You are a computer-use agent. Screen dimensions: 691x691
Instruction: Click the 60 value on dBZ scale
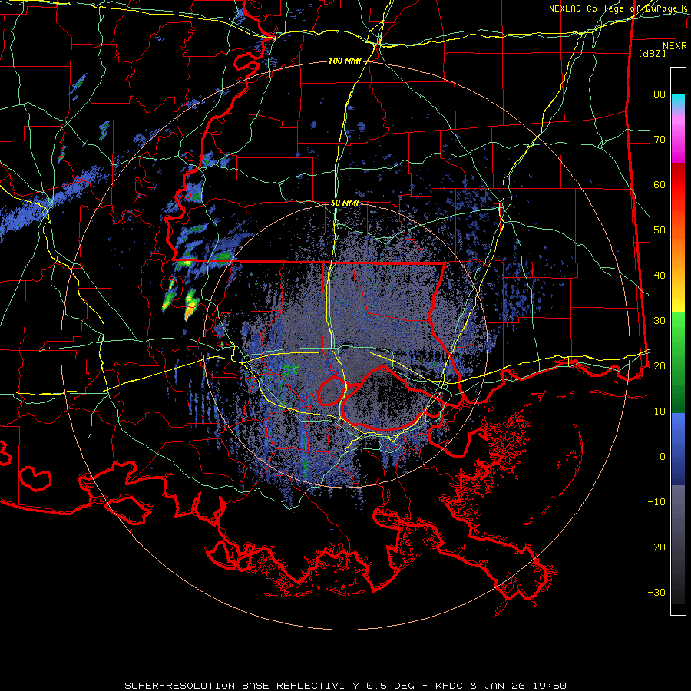click(660, 184)
